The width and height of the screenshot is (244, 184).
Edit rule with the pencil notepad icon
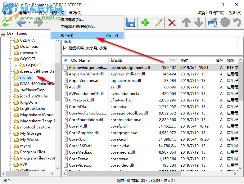[x=157, y=23]
